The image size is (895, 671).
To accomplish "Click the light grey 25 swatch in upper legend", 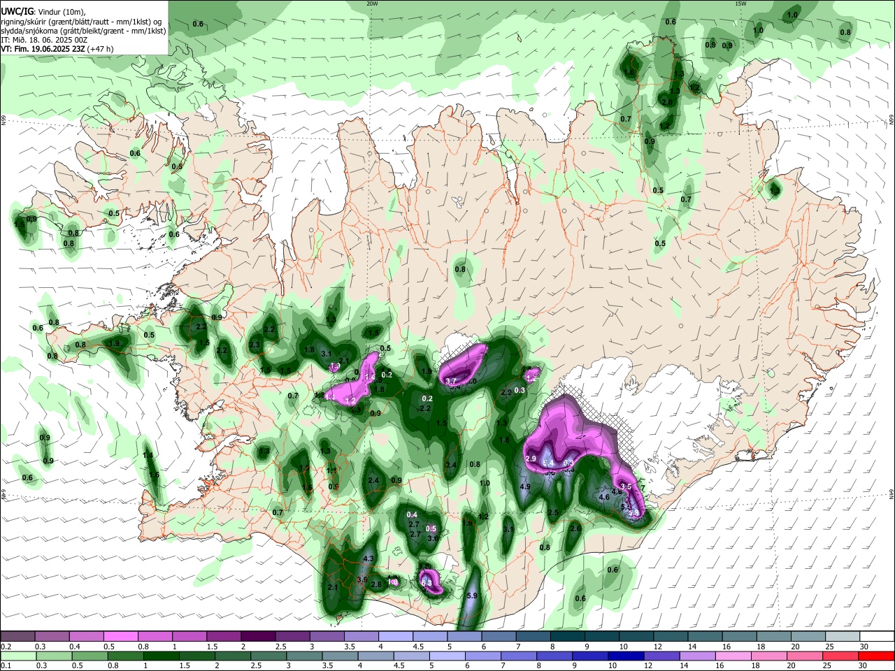I will click(843, 636).
